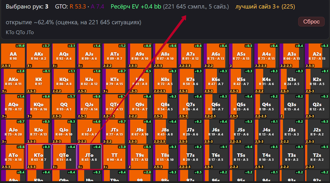Deselect the JTo hand cell
The image size is (330, 183).
(x=89, y=157)
